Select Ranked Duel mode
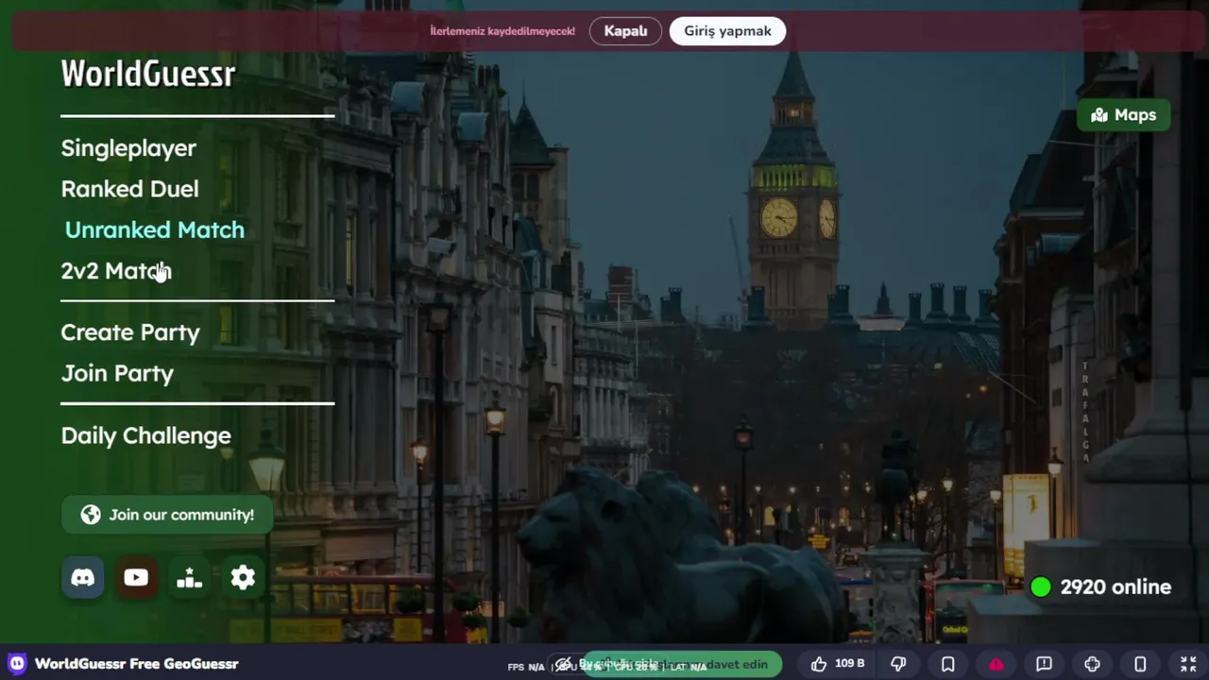This screenshot has width=1209, height=680. [129, 189]
